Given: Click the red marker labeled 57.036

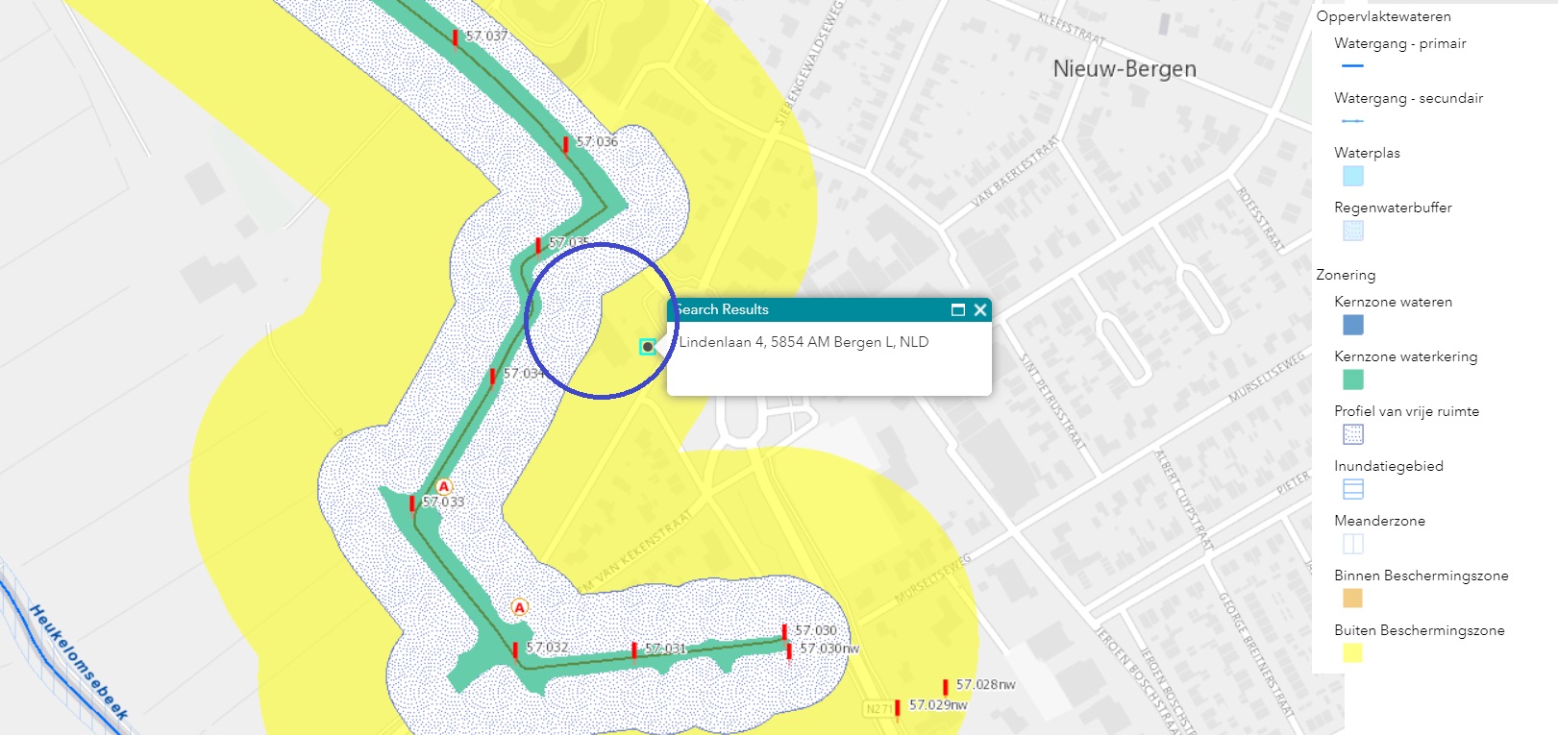Looking at the screenshot, I should coord(565,144).
